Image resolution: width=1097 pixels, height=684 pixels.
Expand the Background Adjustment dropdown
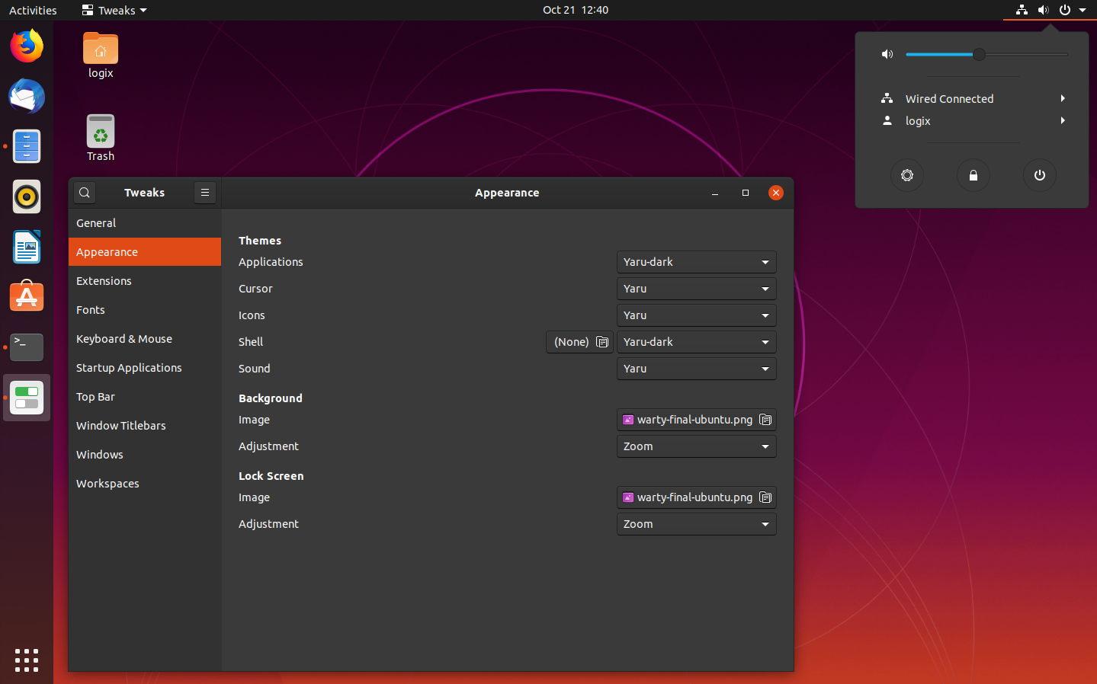696,446
